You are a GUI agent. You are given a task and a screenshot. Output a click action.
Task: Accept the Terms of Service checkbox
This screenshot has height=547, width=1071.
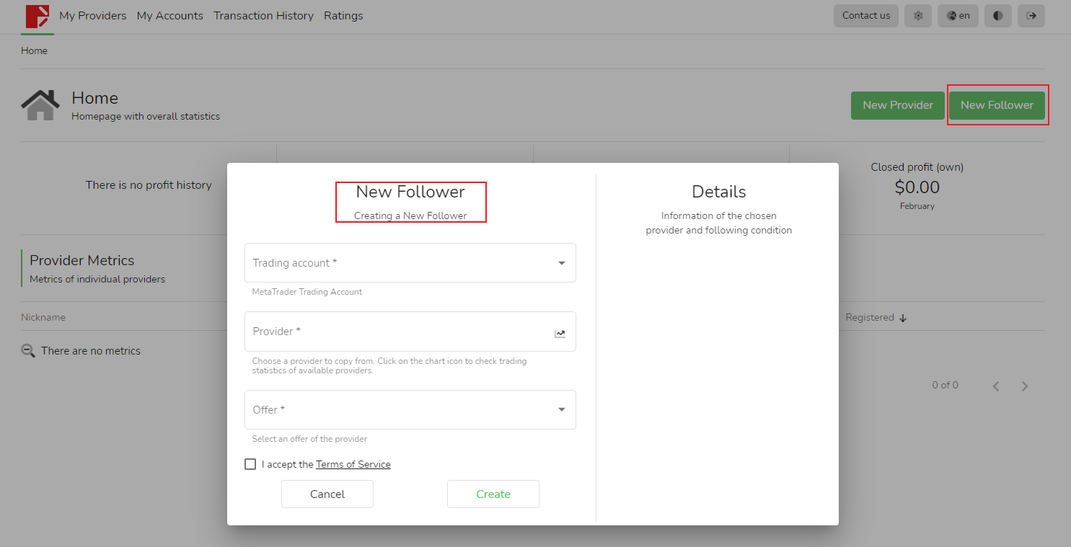pos(250,464)
